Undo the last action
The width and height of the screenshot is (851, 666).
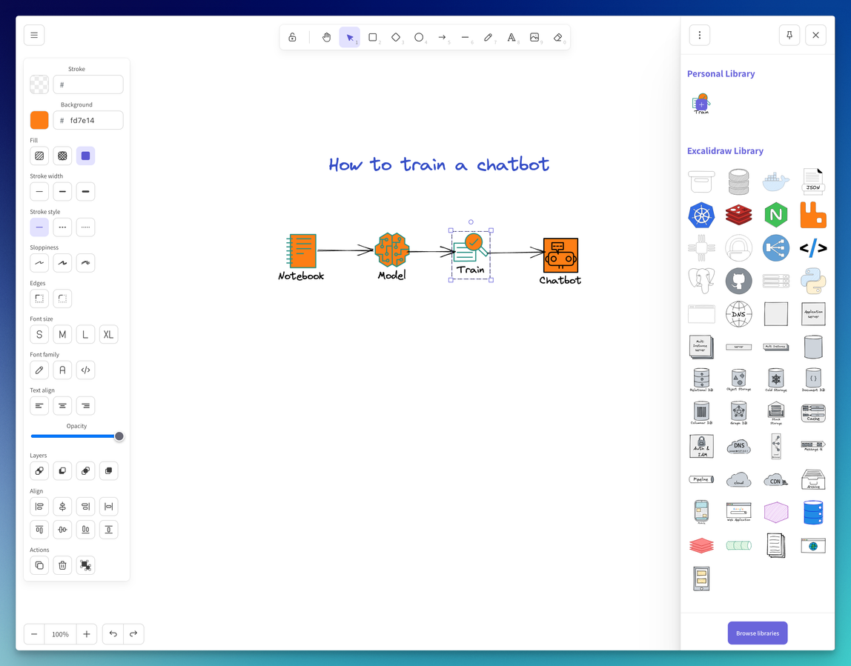(x=113, y=634)
